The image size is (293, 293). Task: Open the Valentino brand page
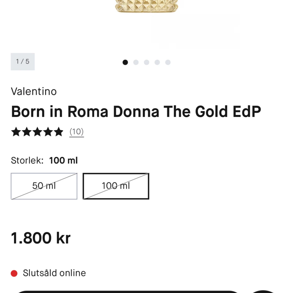tap(34, 92)
